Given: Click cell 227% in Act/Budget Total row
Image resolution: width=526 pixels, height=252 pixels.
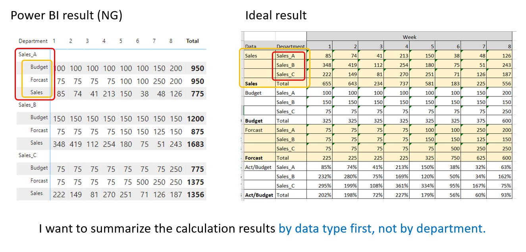Looking at the screenshot, I should pyautogui.click(x=397, y=195).
